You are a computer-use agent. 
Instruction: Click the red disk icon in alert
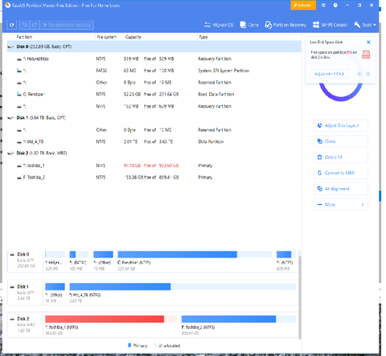tap(366, 55)
